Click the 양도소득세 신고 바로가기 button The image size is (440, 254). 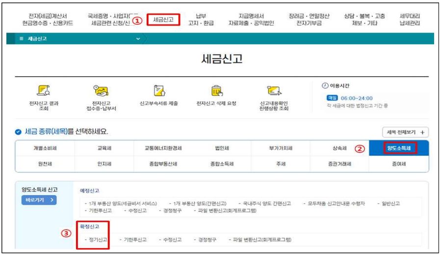pyautogui.click(x=39, y=200)
